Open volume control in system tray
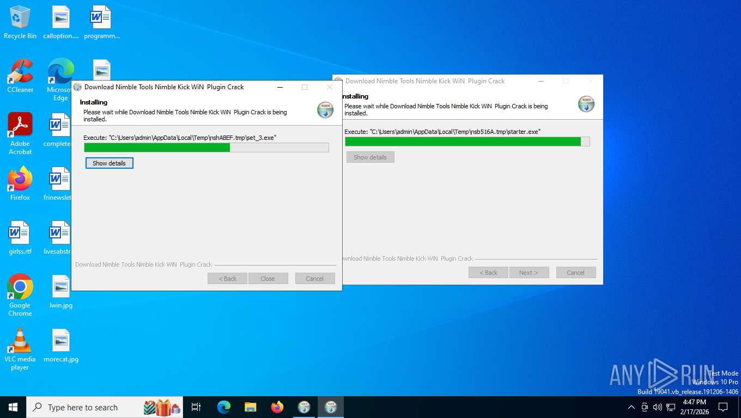 pyautogui.click(x=657, y=407)
